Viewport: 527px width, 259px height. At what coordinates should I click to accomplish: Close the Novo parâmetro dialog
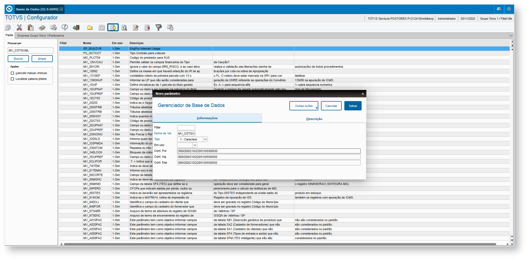pos(363,94)
